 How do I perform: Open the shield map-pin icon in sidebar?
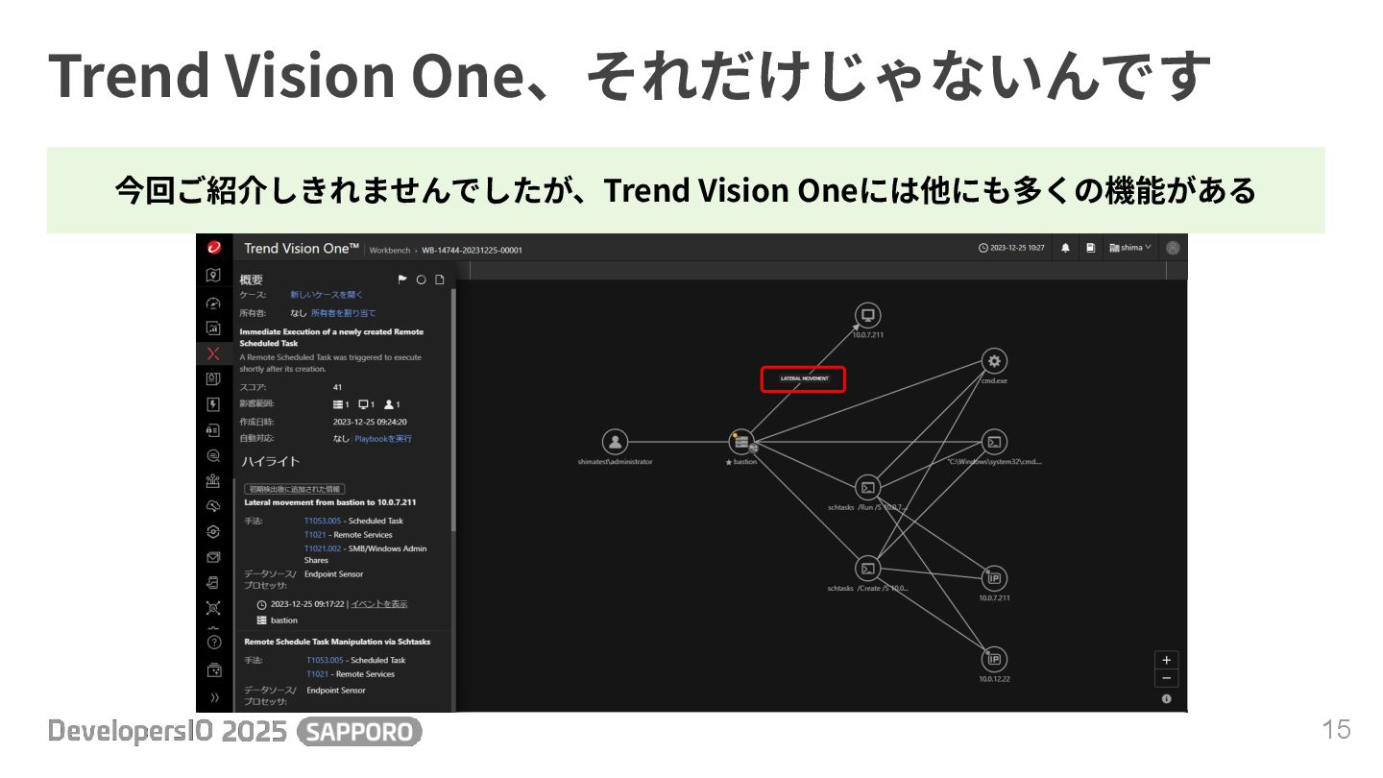[x=213, y=275]
